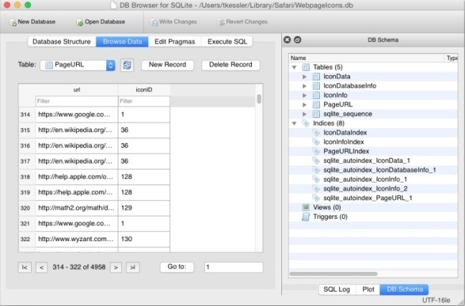Click the Go to: button
465x306 pixels.
(x=177, y=267)
